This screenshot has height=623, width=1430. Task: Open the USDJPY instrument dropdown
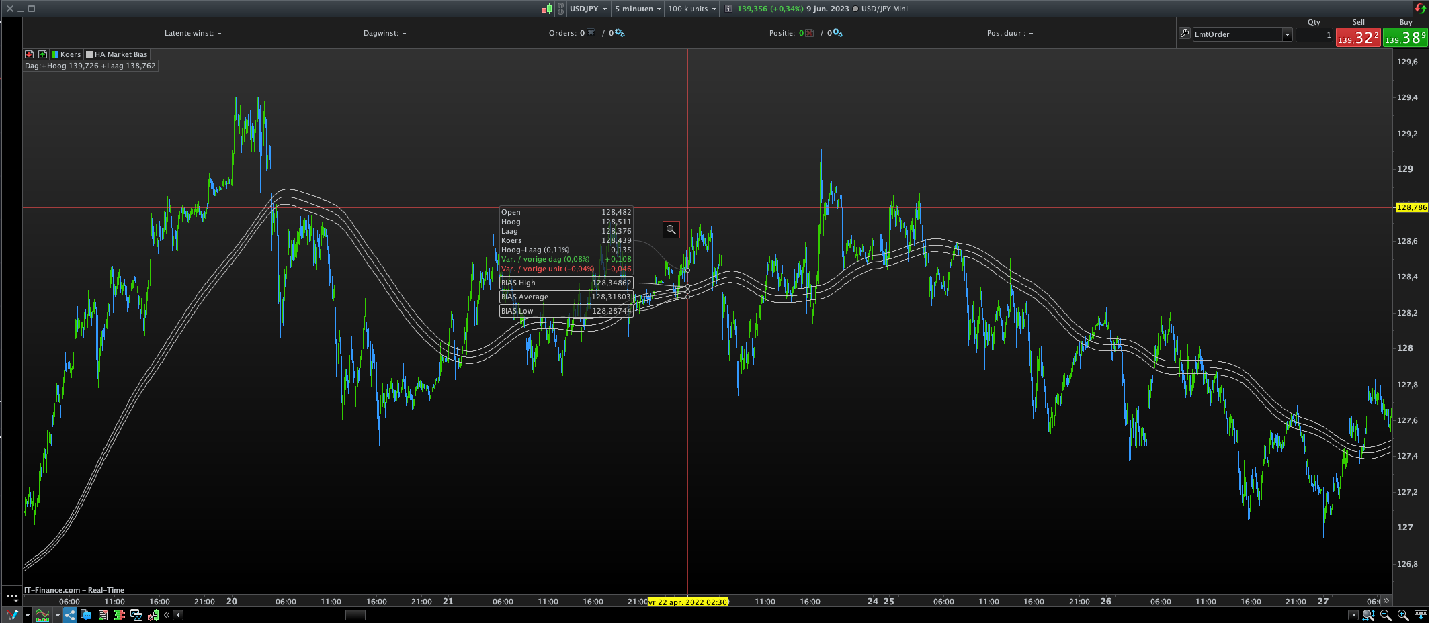pos(588,9)
